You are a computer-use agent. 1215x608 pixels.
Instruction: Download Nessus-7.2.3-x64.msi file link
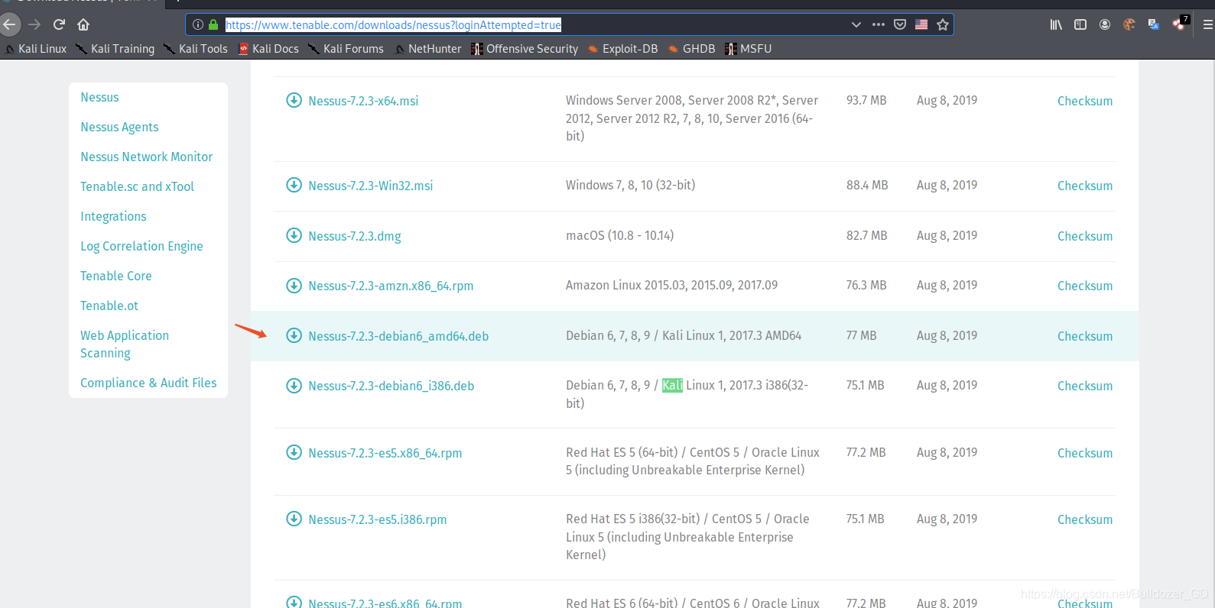[x=363, y=101]
